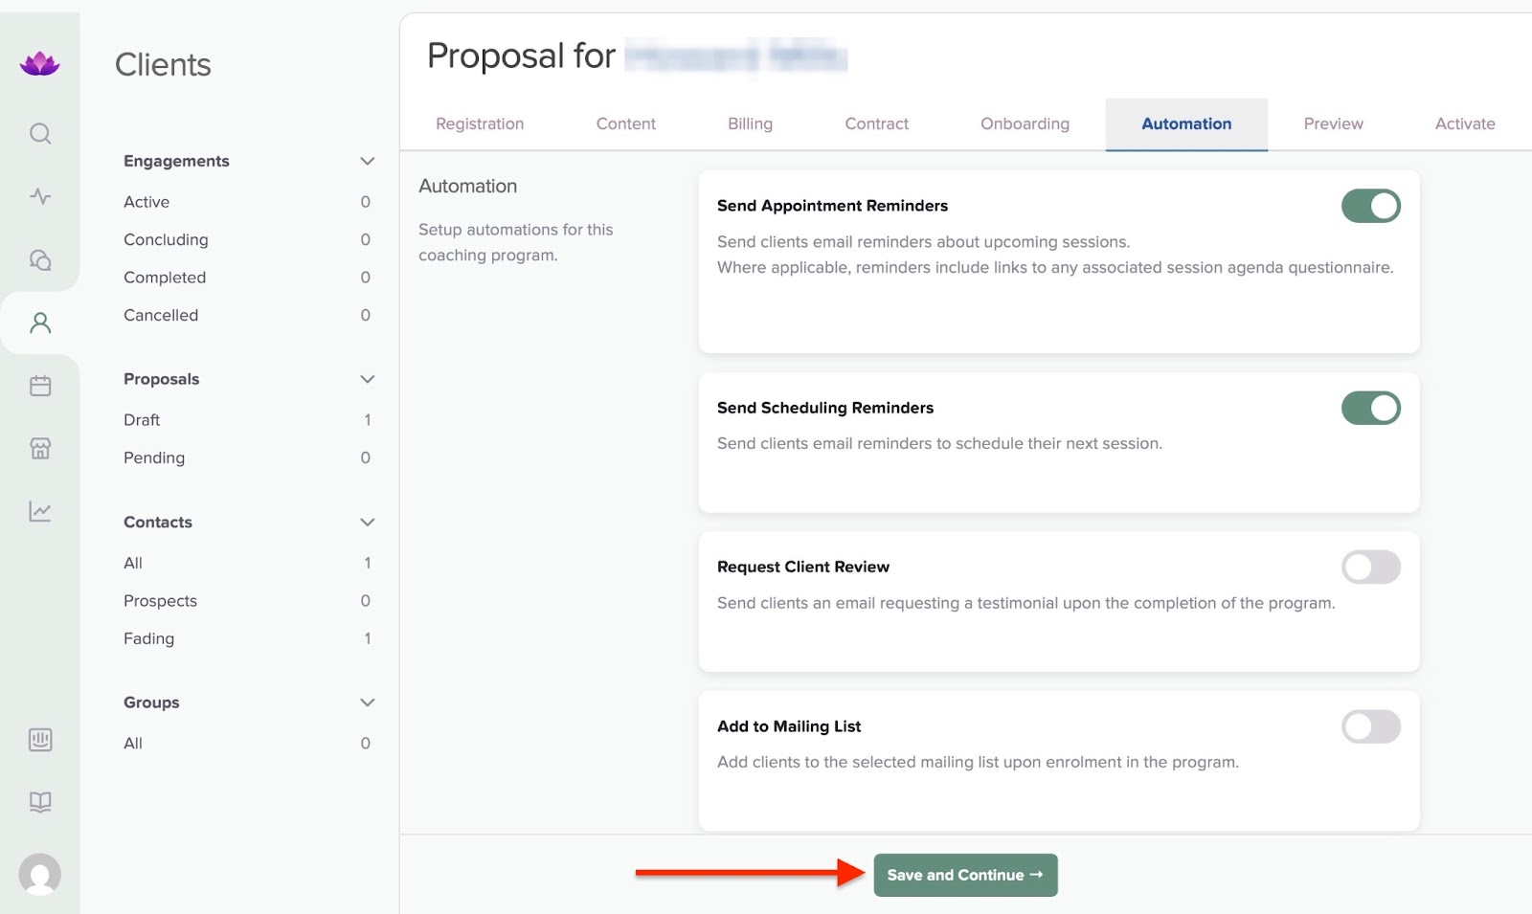The height and width of the screenshot is (914, 1532).
Task: Switch to the Preview tab
Action: (1333, 123)
